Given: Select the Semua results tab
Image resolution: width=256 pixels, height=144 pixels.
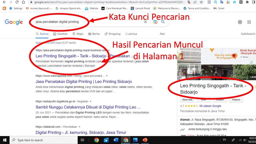Looking at the screenshot, I should [42, 34].
